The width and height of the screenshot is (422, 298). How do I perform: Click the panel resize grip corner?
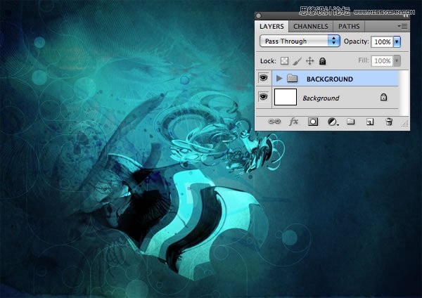405,124
